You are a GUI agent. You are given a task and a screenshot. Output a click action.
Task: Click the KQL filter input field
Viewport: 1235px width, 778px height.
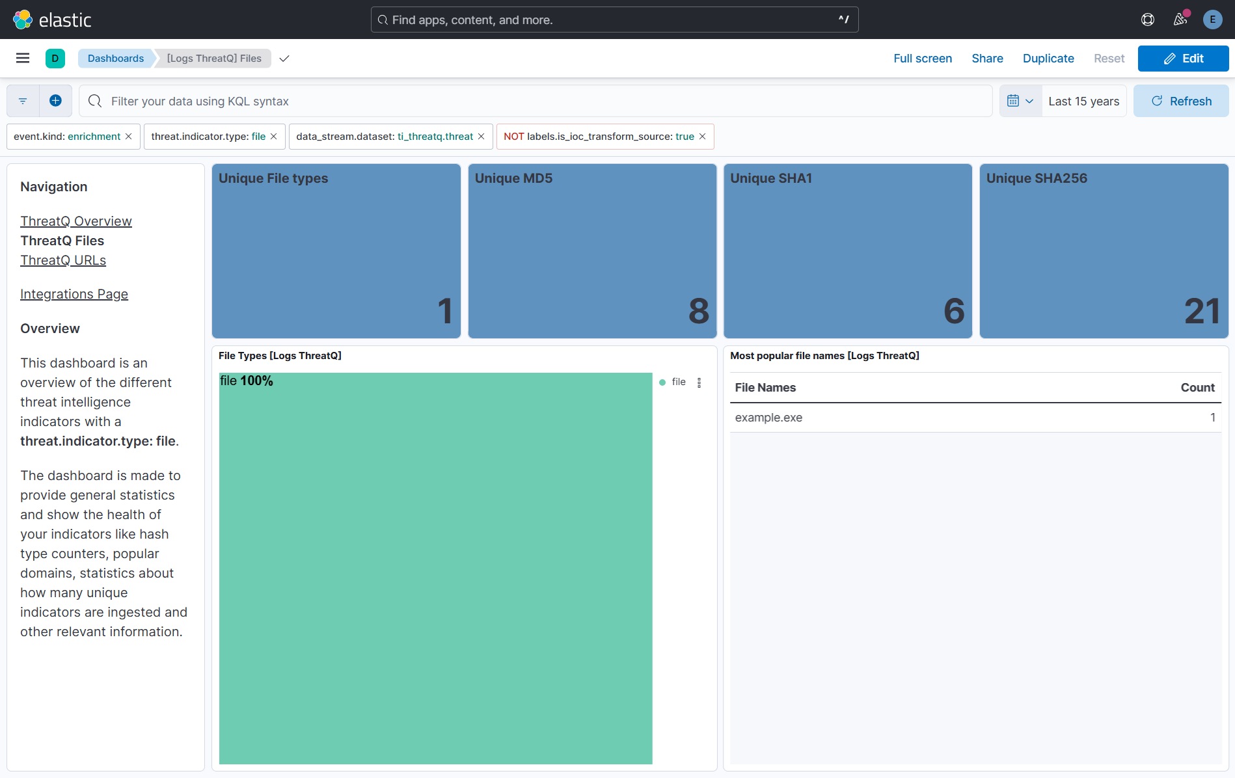[x=325, y=101]
